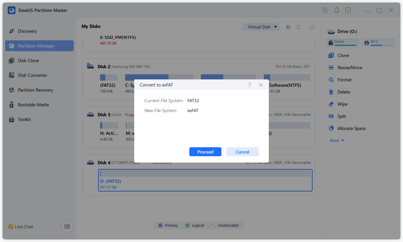
Task: Click the Disk Clone sidebar icon
Action: click(x=12, y=60)
